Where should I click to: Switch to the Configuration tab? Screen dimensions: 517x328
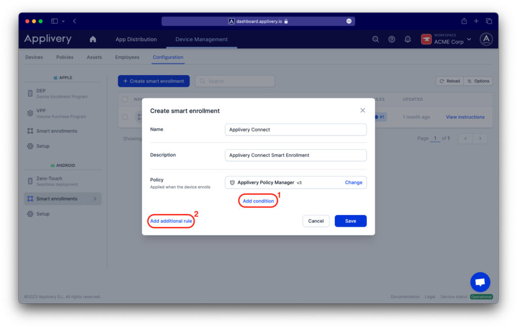tap(168, 57)
